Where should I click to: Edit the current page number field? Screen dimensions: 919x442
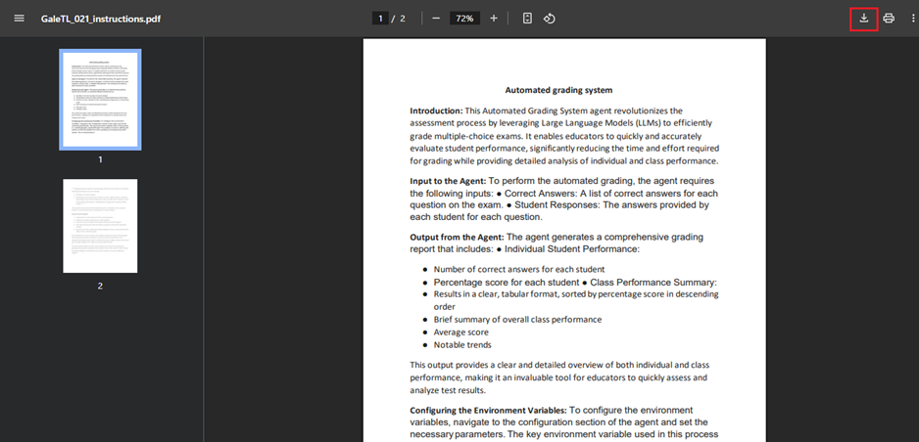380,19
